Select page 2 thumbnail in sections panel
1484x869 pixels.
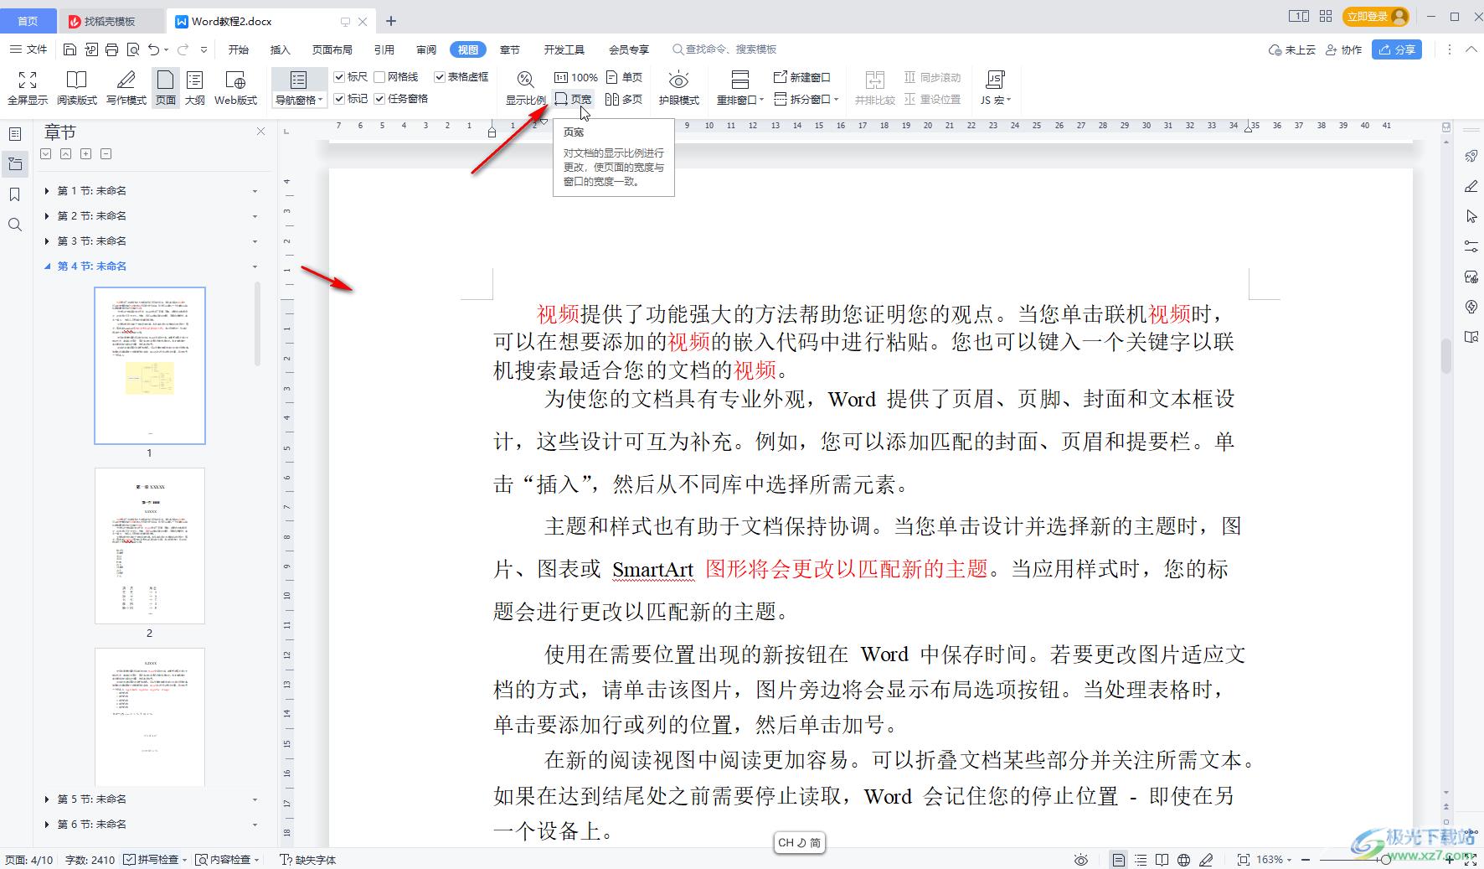(150, 546)
